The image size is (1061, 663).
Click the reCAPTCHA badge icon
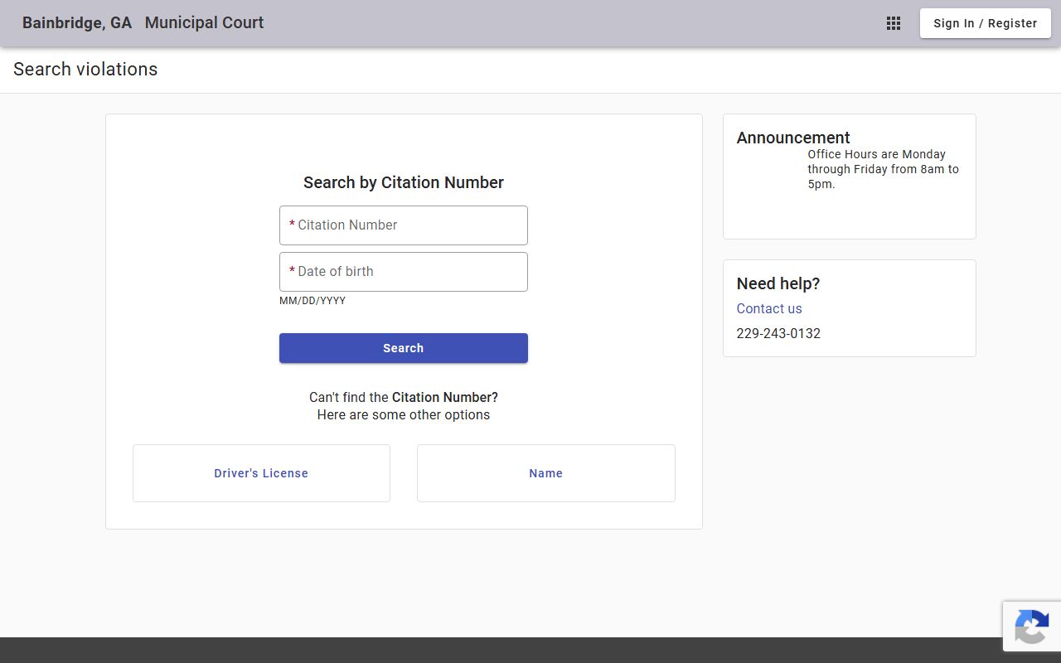(x=1031, y=627)
